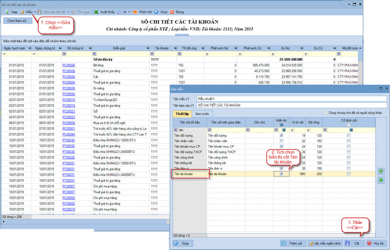
Task: Click Xuất khẩu Excel export icon
Action: (x=96, y=12)
